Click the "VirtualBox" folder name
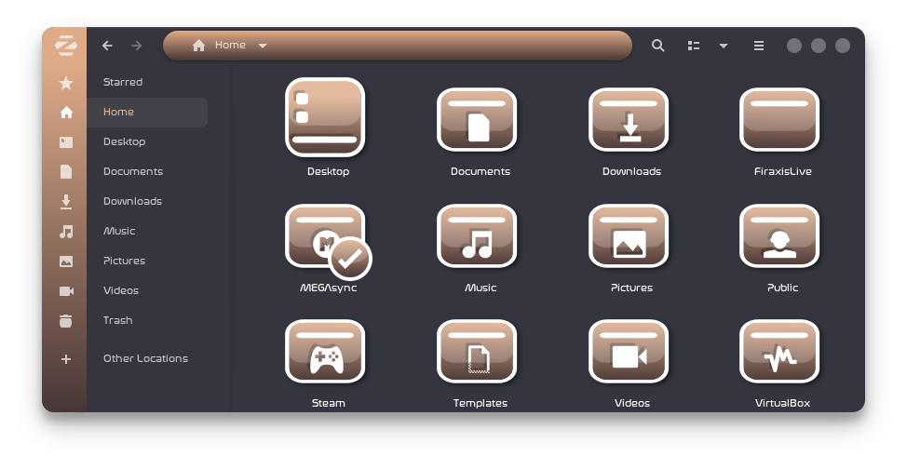This screenshot has height=469, width=907. 782,403
